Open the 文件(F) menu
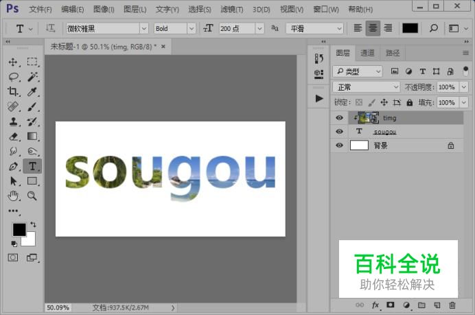 pyautogui.click(x=40, y=10)
